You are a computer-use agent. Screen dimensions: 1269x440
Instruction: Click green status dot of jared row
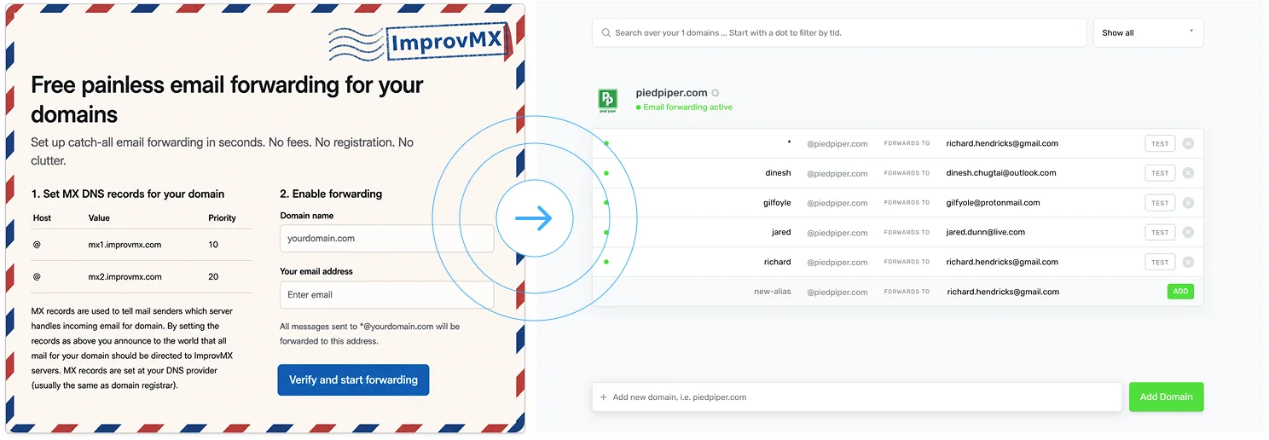606,232
